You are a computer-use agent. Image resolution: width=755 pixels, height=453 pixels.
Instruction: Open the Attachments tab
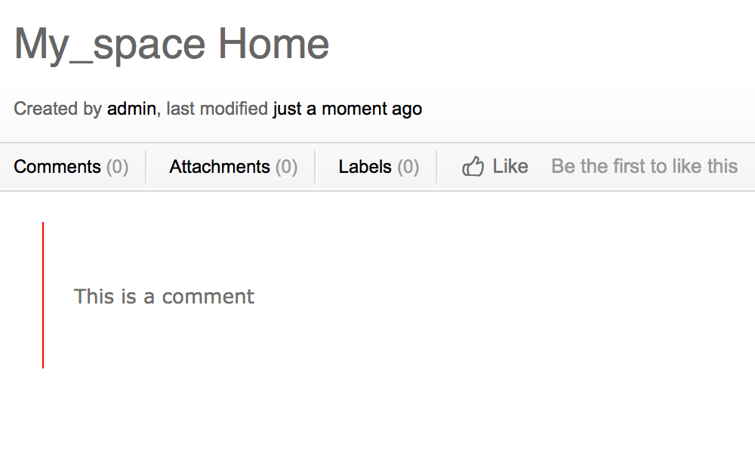(220, 167)
